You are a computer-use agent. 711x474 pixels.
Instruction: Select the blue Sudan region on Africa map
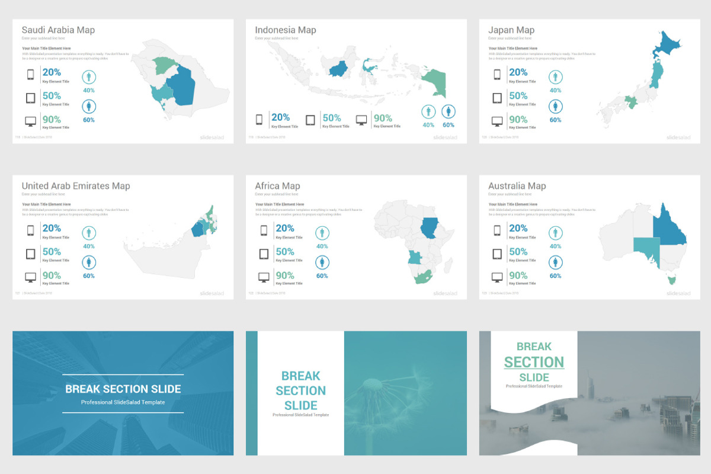pos(430,228)
